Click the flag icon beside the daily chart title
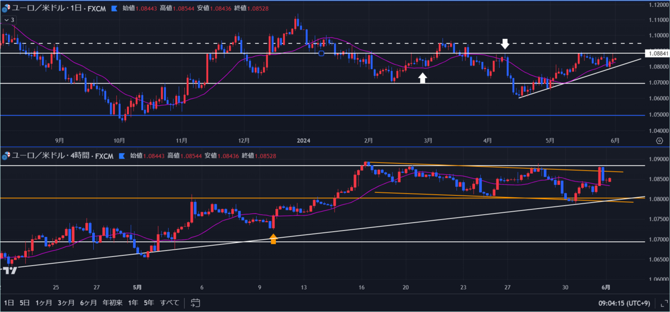This screenshot has width=670, height=312. tap(114, 8)
